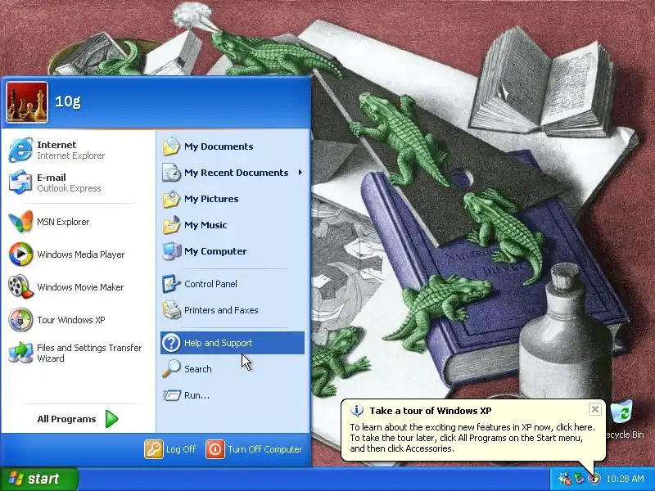Click the My Recent Documents clock icon

point(171,173)
